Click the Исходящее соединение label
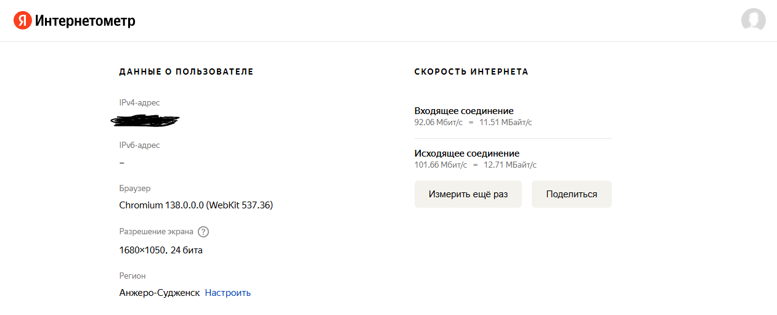 467,153
